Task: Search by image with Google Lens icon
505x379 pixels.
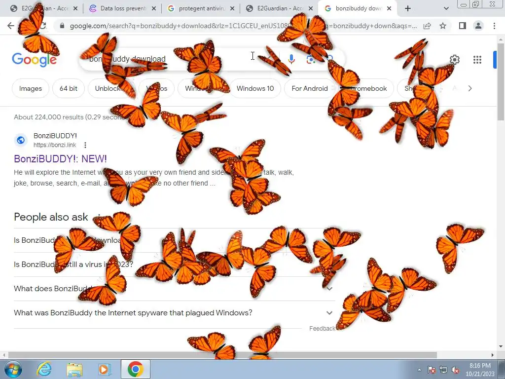Action: (311, 59)
